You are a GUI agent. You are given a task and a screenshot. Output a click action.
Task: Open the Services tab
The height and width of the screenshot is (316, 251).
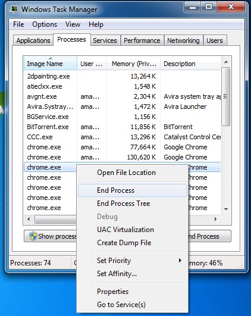click(105, 40)
